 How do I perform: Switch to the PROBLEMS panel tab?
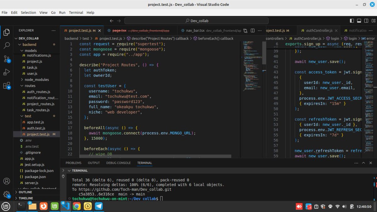(74, 163)
